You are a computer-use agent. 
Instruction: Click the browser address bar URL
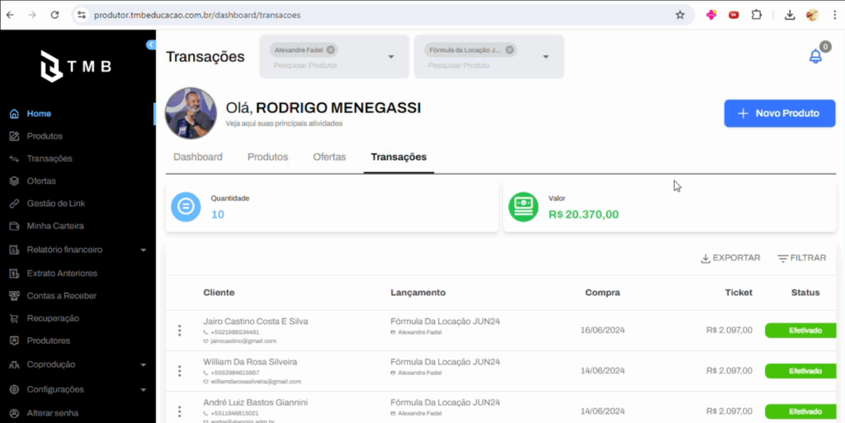[197, 15]
